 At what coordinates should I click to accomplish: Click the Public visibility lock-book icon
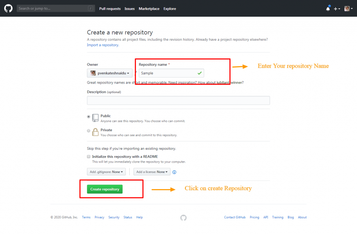94,118
